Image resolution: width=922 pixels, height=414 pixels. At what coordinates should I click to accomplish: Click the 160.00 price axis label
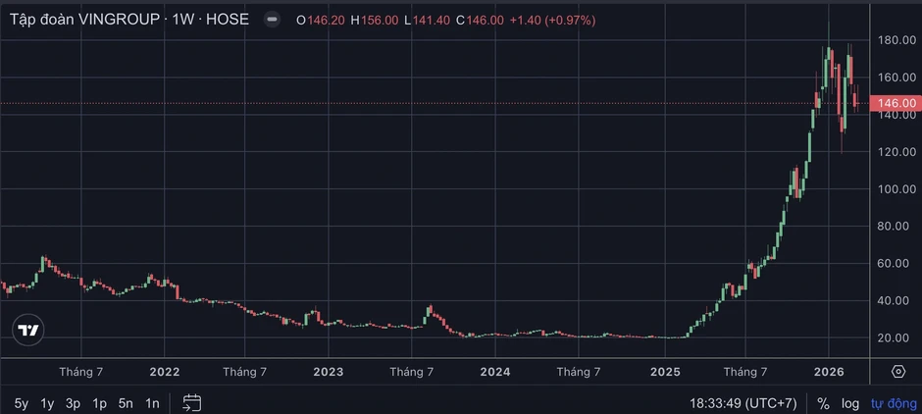(896, 78)
